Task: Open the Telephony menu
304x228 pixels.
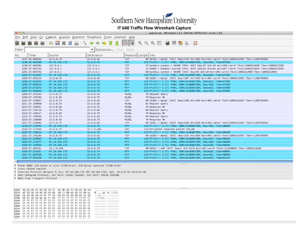Action: click(x=94, y=37)
